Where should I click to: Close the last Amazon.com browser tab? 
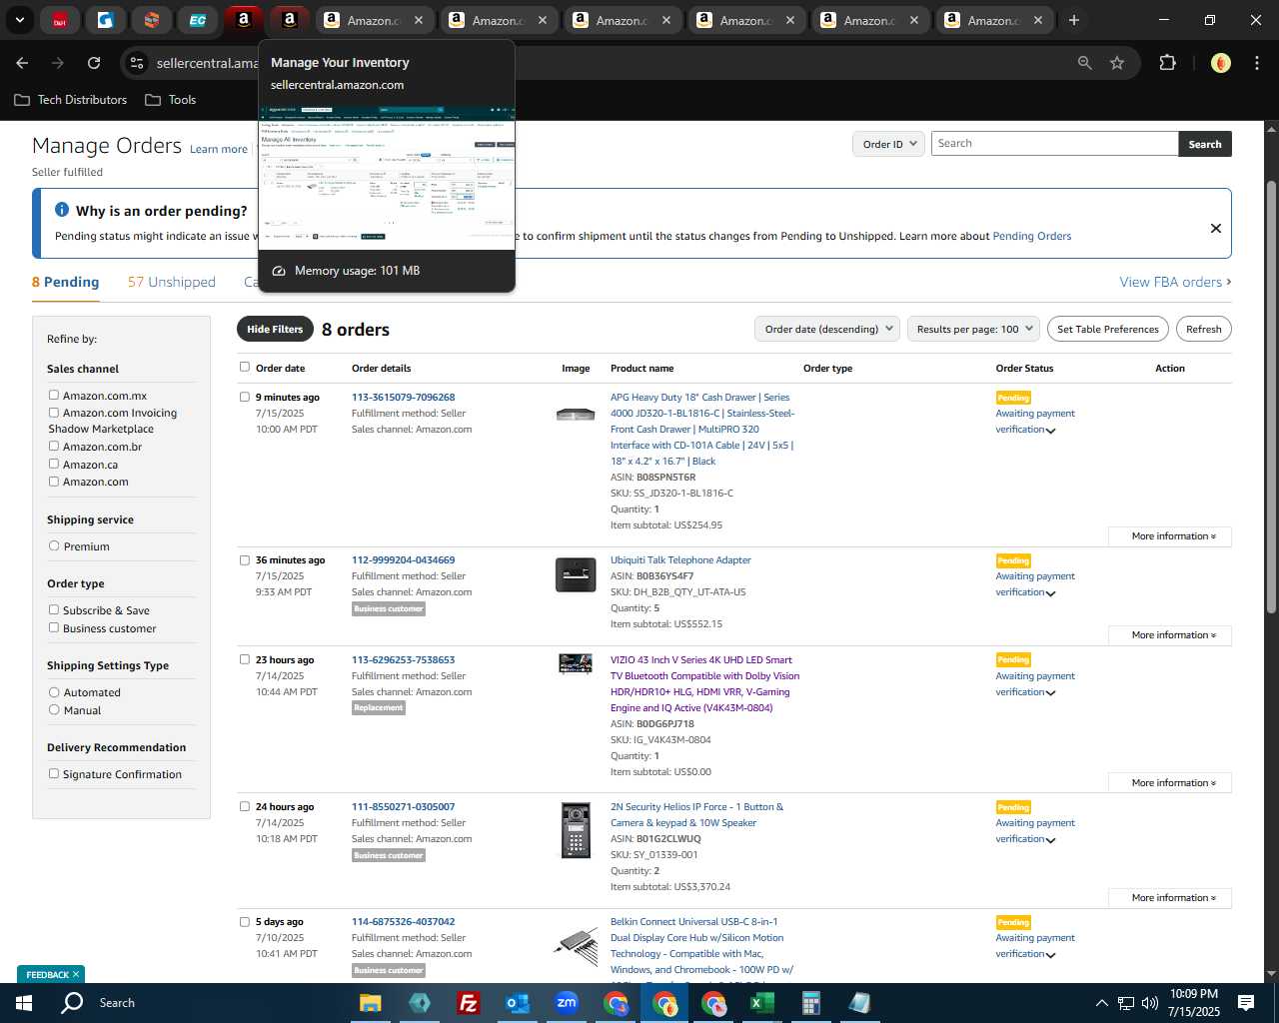coord(1038,20)
